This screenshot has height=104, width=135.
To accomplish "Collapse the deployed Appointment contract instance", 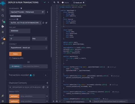I will (10, 87).
